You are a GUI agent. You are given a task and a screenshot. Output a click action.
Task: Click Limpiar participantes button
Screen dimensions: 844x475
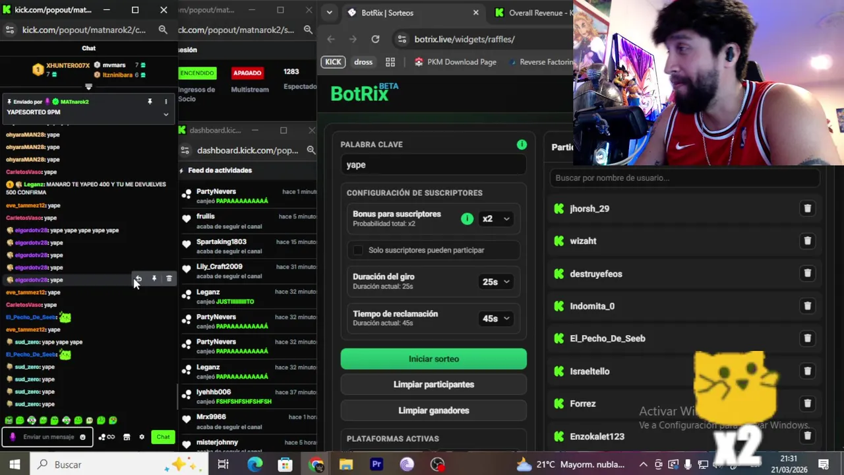[434, 385]
